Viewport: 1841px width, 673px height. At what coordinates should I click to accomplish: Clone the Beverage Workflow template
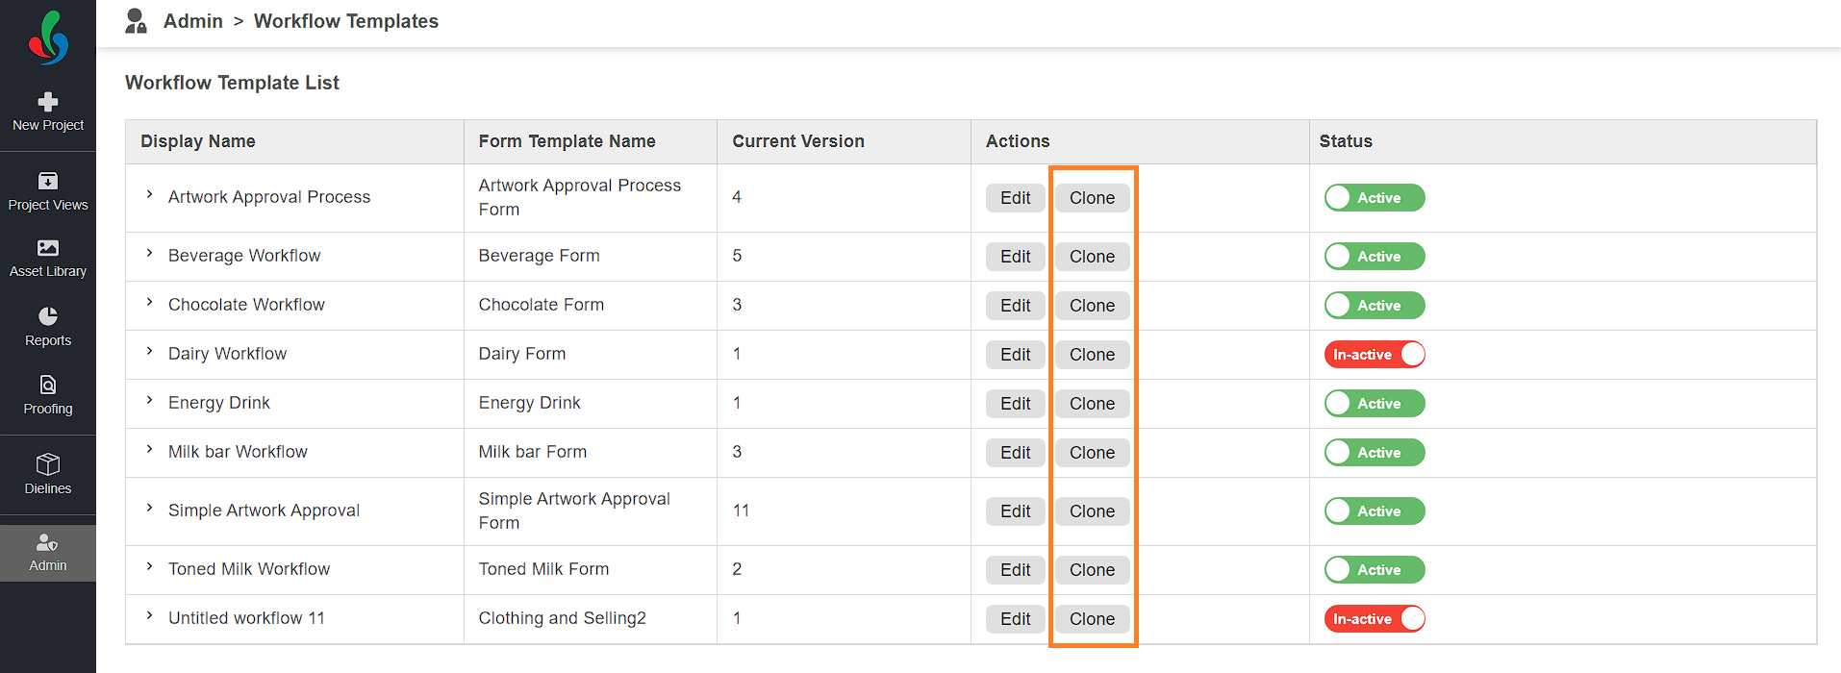click(1092, 257)
